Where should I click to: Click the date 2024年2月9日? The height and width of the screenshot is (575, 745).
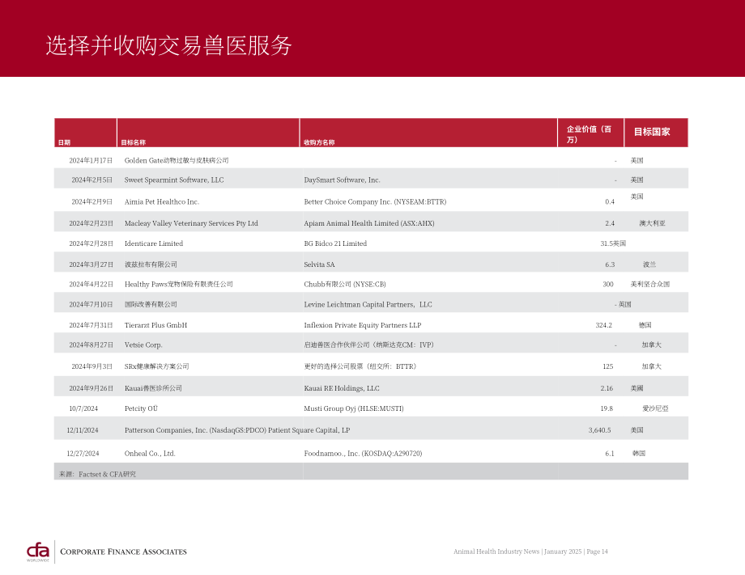click(92, 201)
